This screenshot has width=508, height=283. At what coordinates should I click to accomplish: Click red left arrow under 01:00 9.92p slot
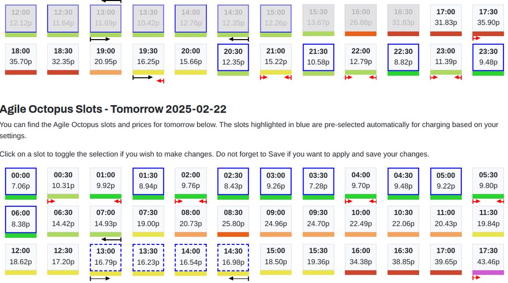tap(118, 201)
